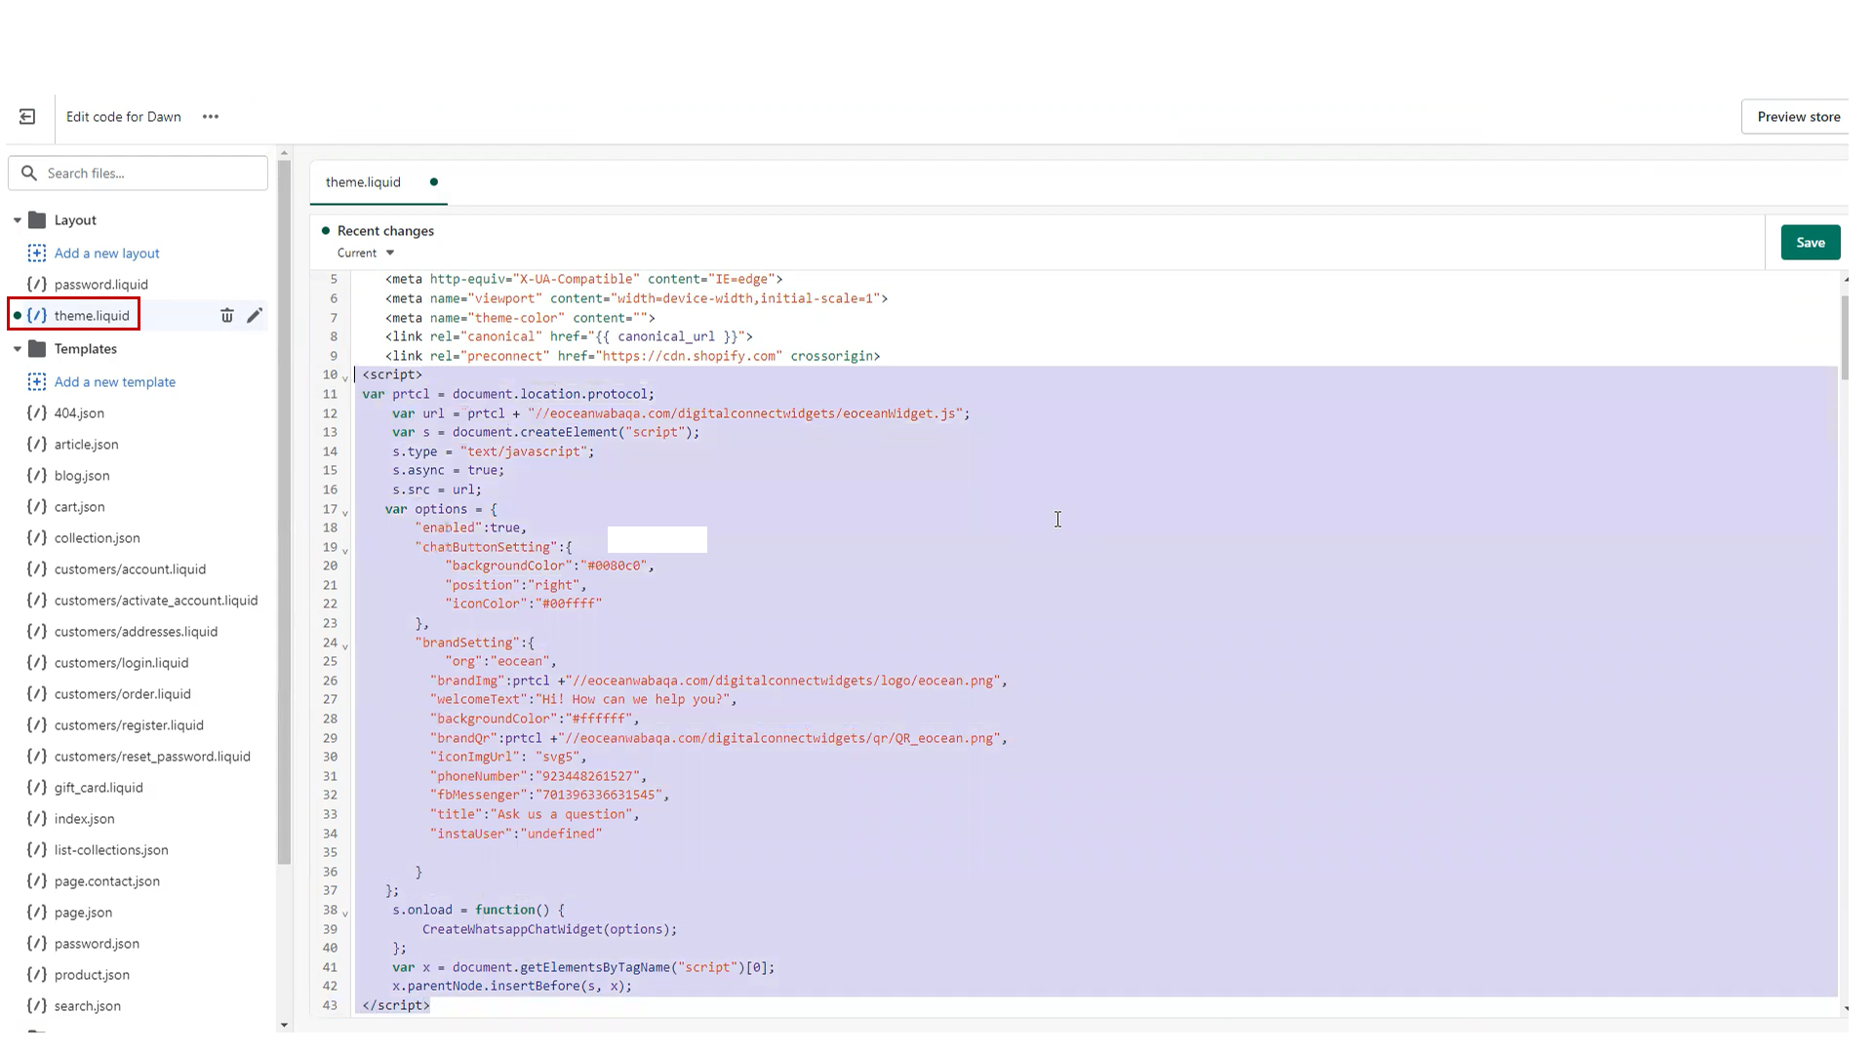The width and height of the screenshot is (1873, 1053).
Task: Click the green Save button
Action: pos(1810,243)
